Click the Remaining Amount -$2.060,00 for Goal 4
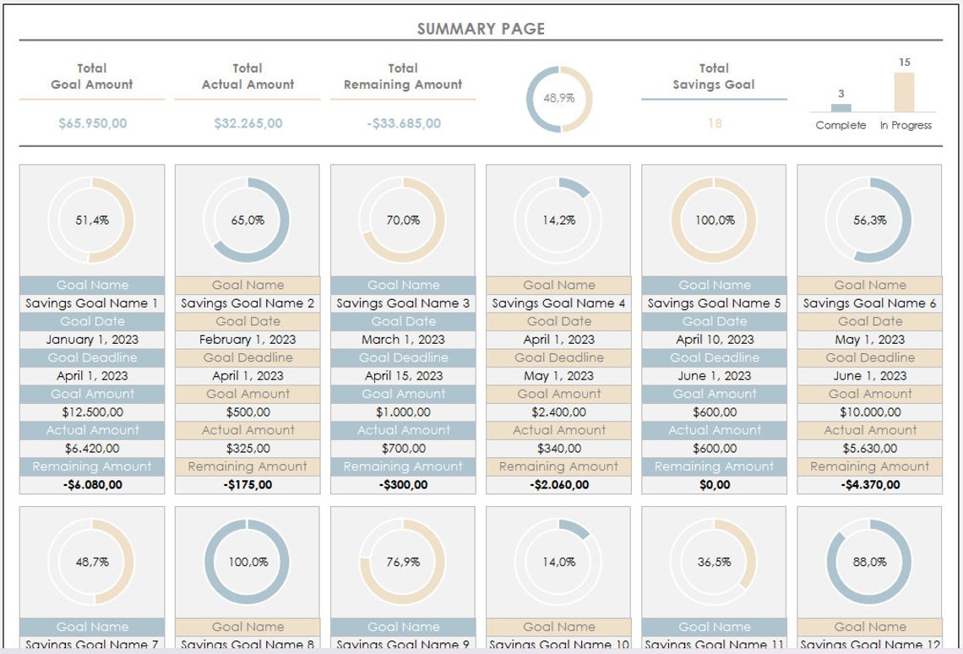Viewport: 963px width, 654px height. click(558, 485)
